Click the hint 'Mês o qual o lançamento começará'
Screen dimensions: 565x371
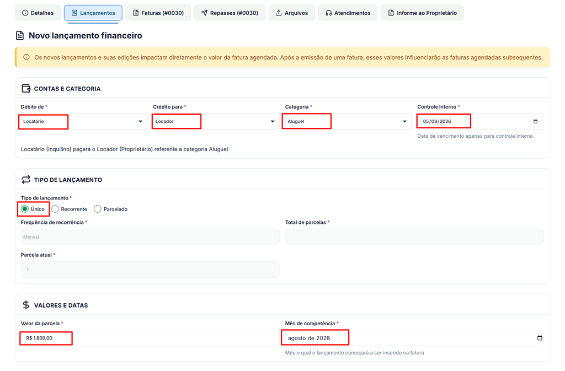[x=355, y=353]
